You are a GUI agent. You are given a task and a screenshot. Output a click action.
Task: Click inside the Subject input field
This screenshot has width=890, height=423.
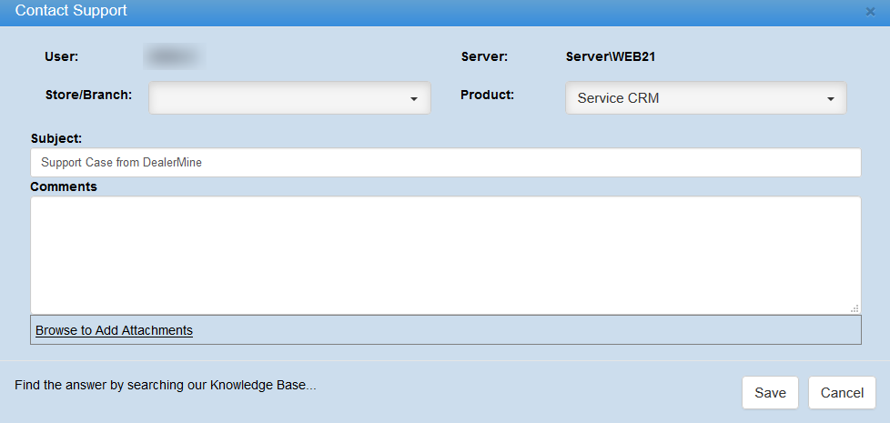tap(445, 163)
